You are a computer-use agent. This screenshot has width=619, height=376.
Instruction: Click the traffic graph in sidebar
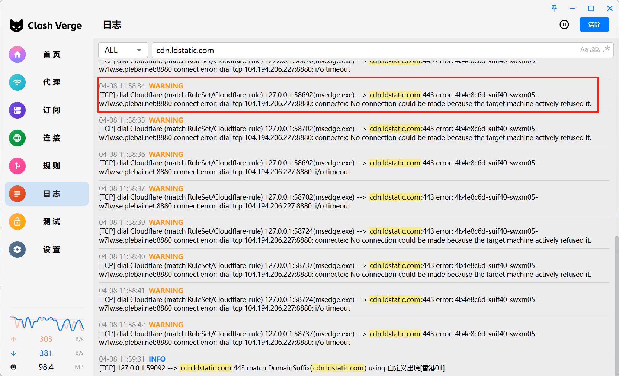[x=46, y=323]
